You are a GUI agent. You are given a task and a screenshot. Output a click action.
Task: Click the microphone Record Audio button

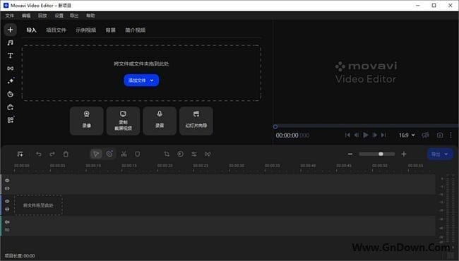point(160,121)
